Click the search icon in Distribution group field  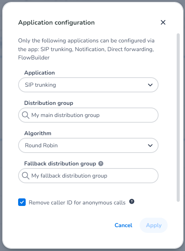(x=26, y=115)
